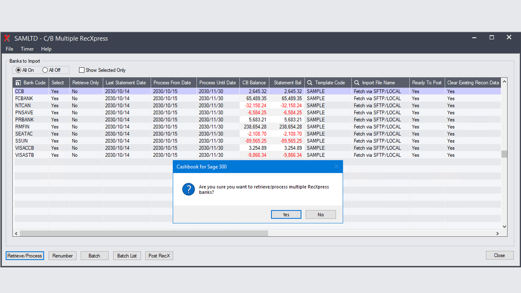Click the application icon in the title bar

[7, 38]
